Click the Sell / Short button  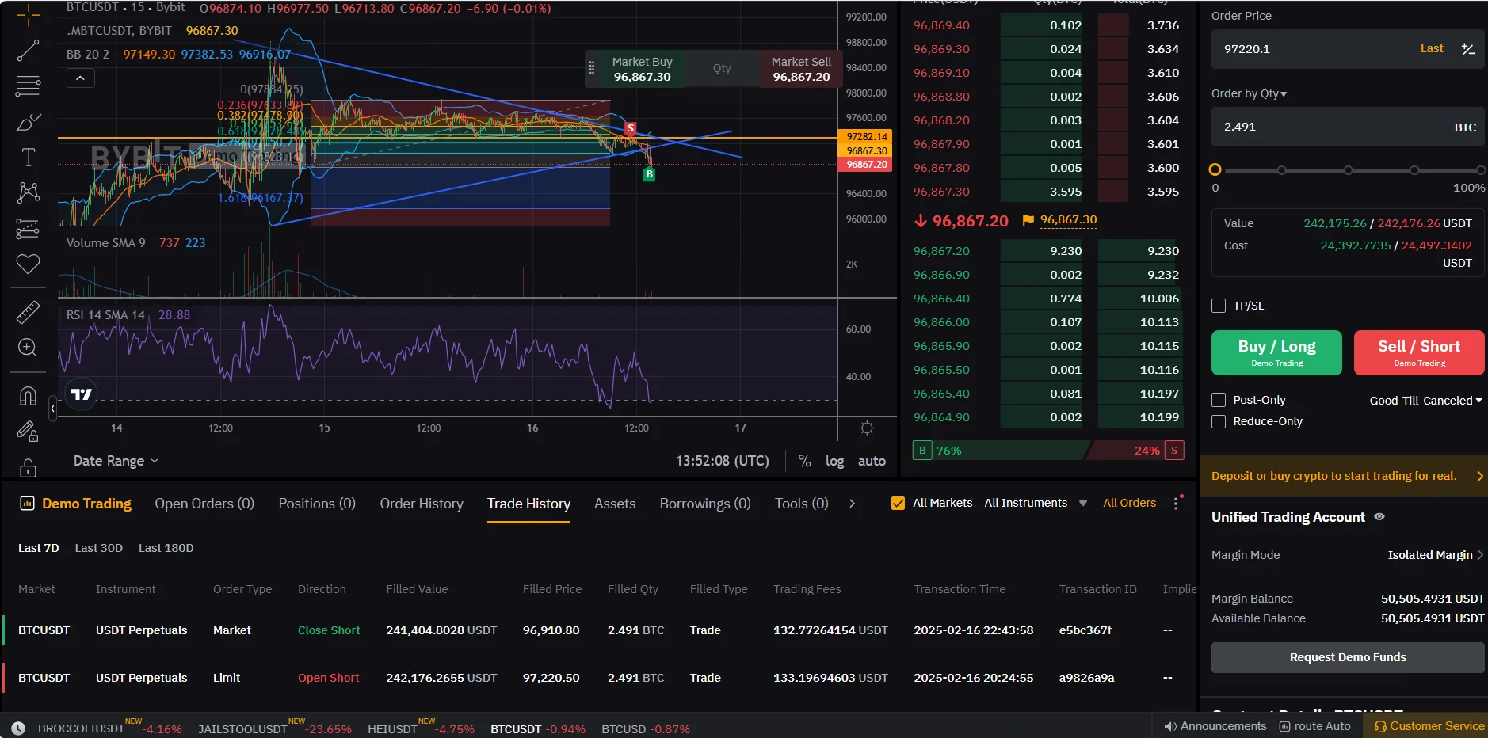tap(1419, 352)
